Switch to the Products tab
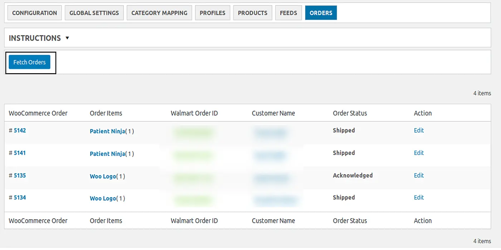The height and width of the screenshot is (250, 501). click(252, 12)
